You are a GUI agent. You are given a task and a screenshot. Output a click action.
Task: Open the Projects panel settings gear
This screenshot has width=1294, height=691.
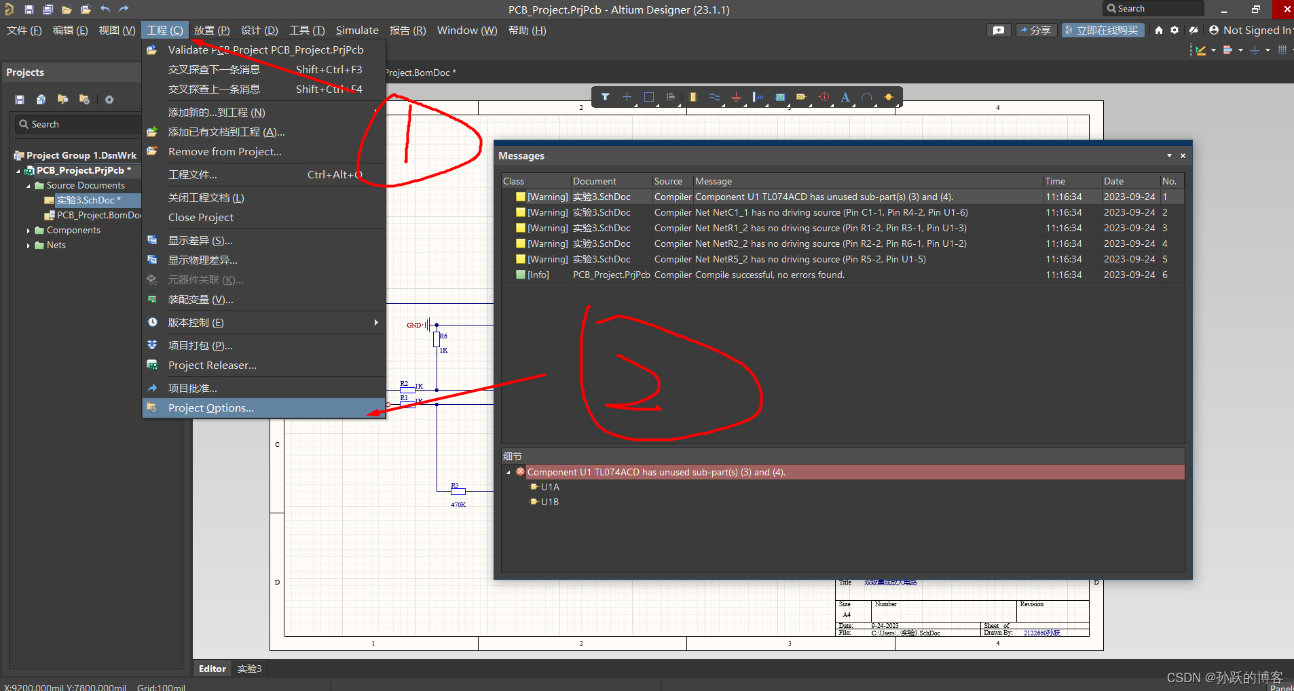(109, 100)
